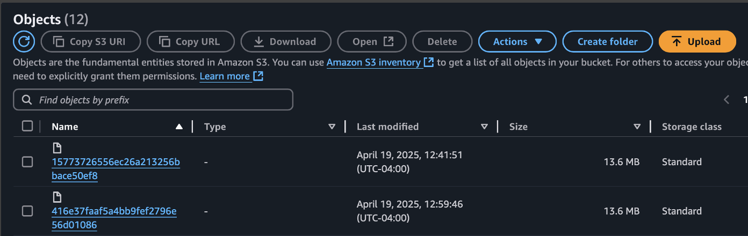Go to previous page with the left chevron
The width and height of the screenshot is (748, 236).
(727, 100)
